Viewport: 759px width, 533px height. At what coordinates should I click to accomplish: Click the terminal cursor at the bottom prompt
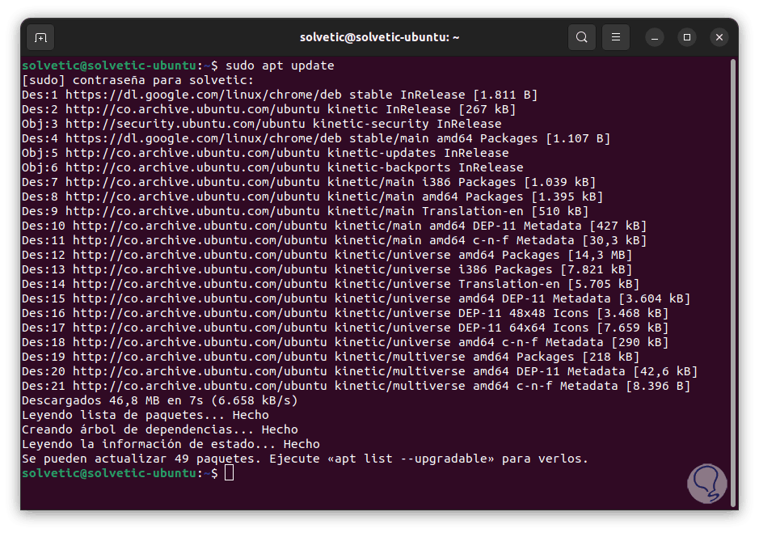229,472
